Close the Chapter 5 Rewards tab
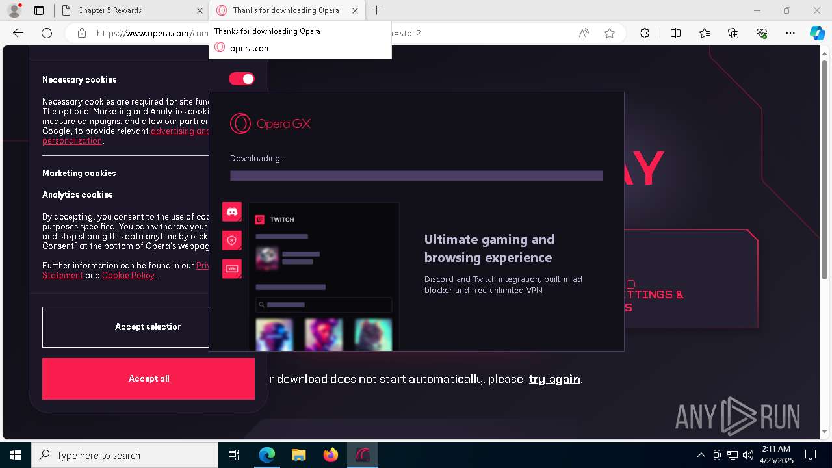The width and height of the screenshot is (832, 468). (200, 10)
